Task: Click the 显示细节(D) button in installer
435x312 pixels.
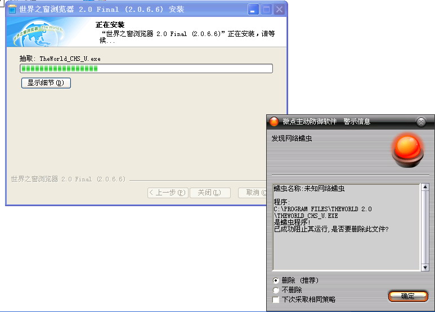Action: (x=46, y=83)
